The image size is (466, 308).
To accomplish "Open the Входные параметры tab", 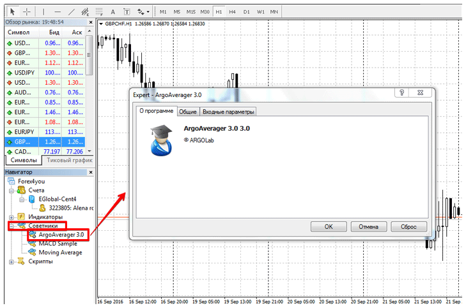I will click(x=228, y=112).
